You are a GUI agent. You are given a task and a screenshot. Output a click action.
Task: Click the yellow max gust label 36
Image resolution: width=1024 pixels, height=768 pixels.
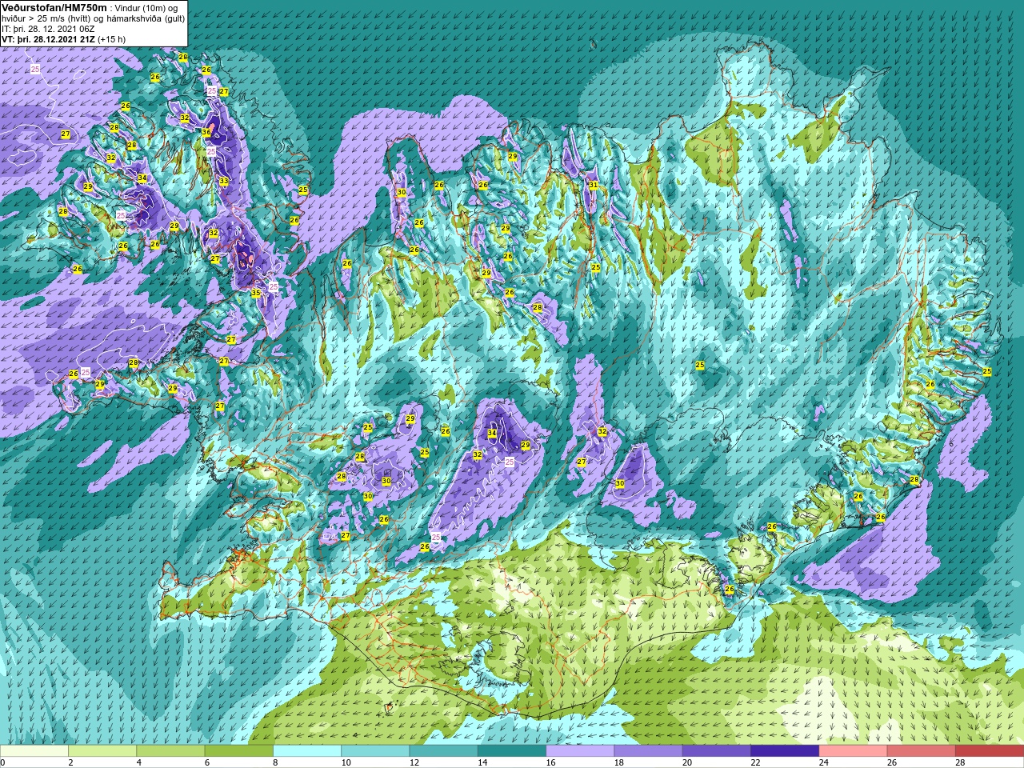pos(206,133)
